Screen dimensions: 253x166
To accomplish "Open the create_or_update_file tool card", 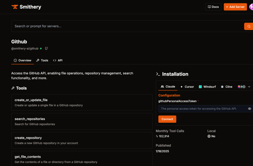I will pos(82,103).
